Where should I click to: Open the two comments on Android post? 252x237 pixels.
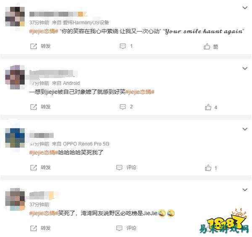(126, 107)
